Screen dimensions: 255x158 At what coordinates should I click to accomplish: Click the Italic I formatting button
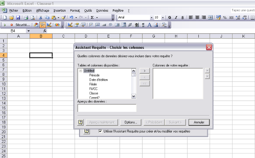click(176, 18)
